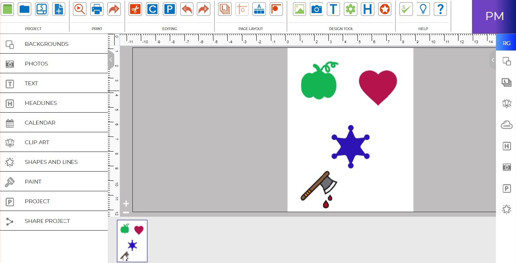The width and height of the screenshot is (516, 263).
Task: Click Share Project
Action: [54, 221]
